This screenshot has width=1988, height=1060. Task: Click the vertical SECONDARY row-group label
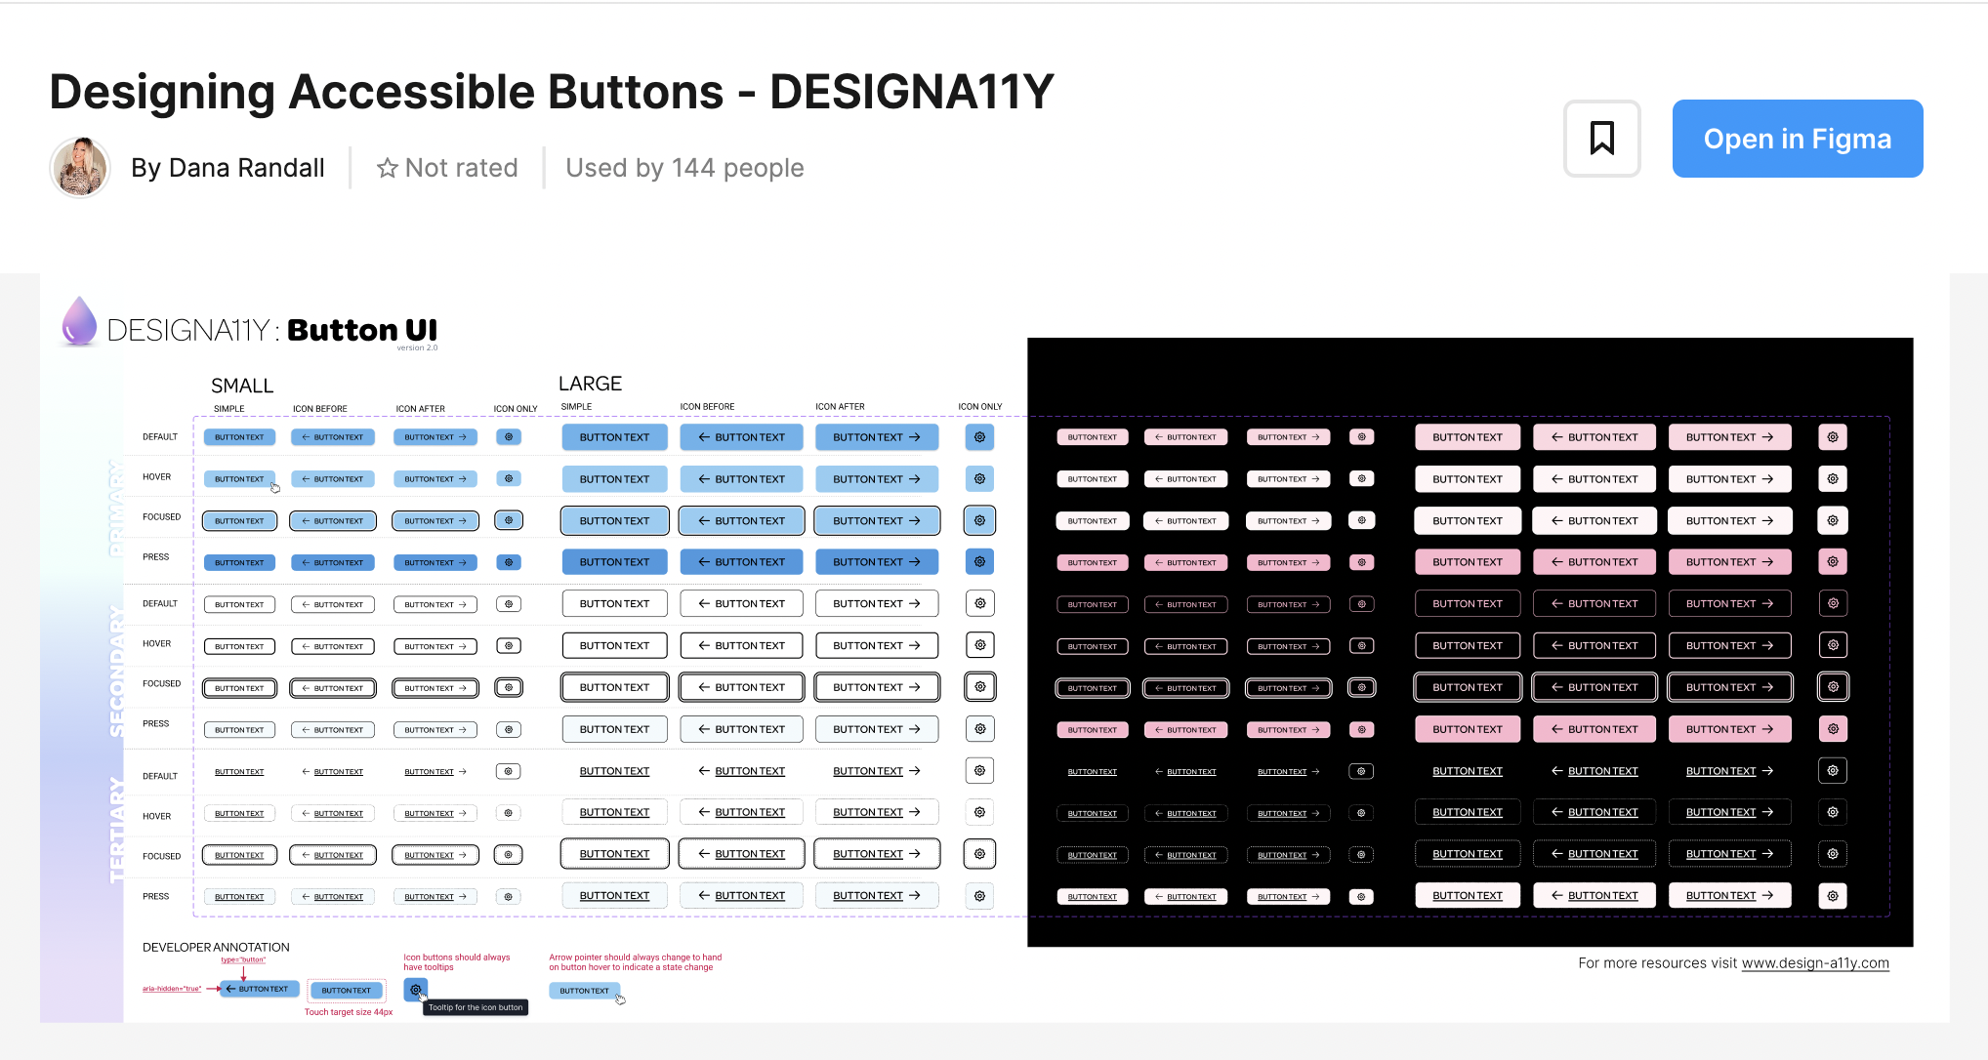(116, 671)
